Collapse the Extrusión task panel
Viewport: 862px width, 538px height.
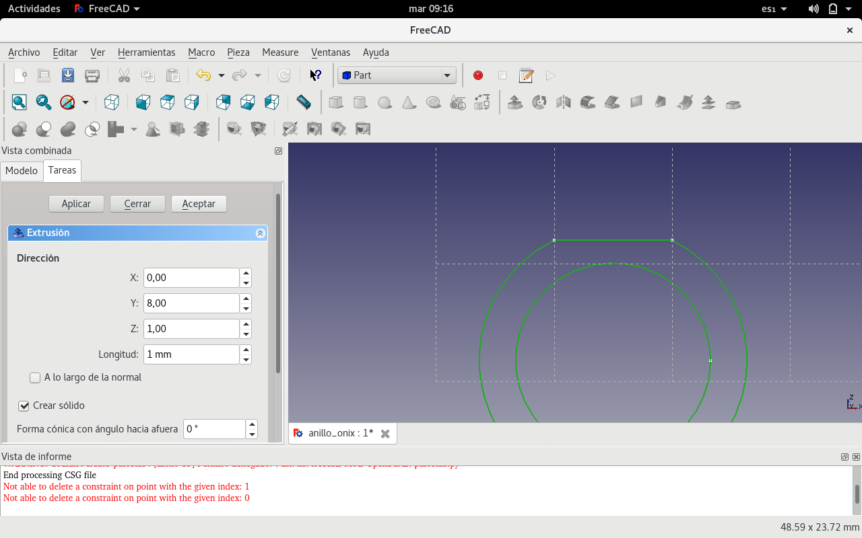click(x=261, y=233)
